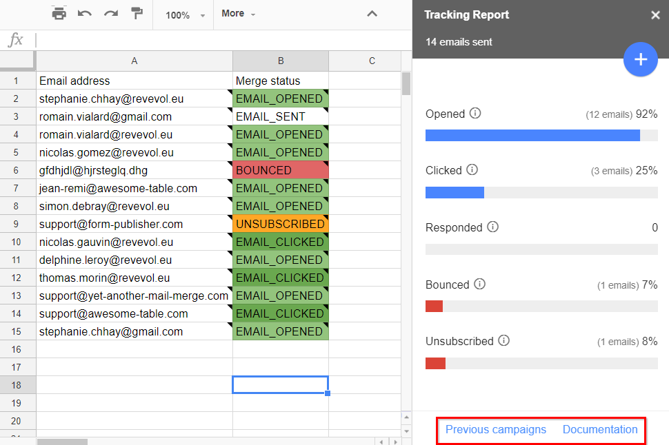669x445 pixels.
Task: Click the orange UNSUBSCRIBED status cell
Action: [x=281, y=224]
